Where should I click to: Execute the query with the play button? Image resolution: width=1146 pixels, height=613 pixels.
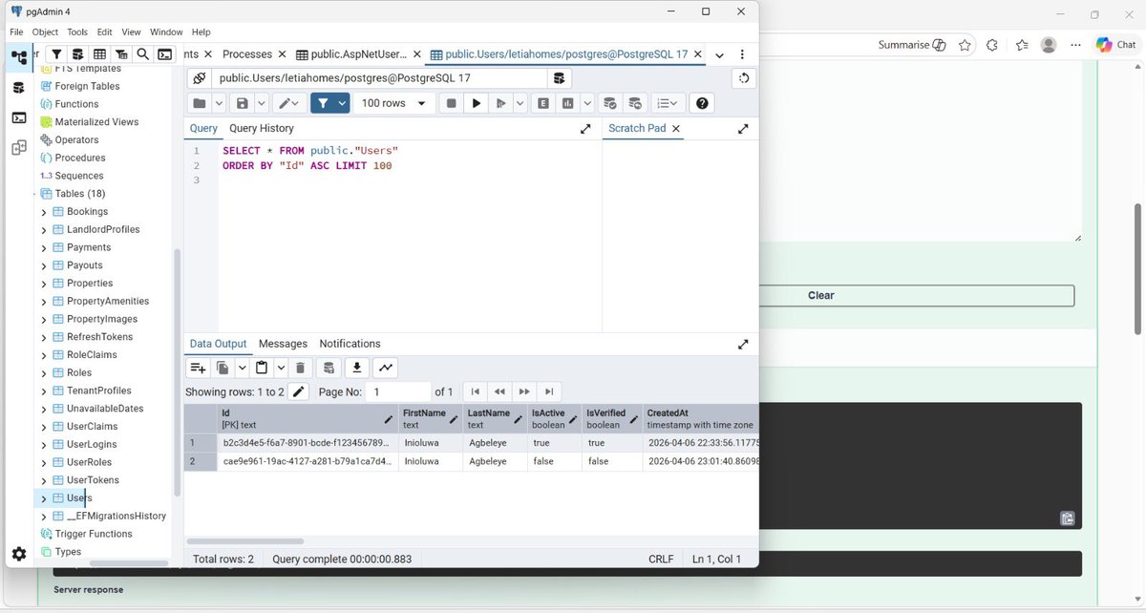coord(476,103)
